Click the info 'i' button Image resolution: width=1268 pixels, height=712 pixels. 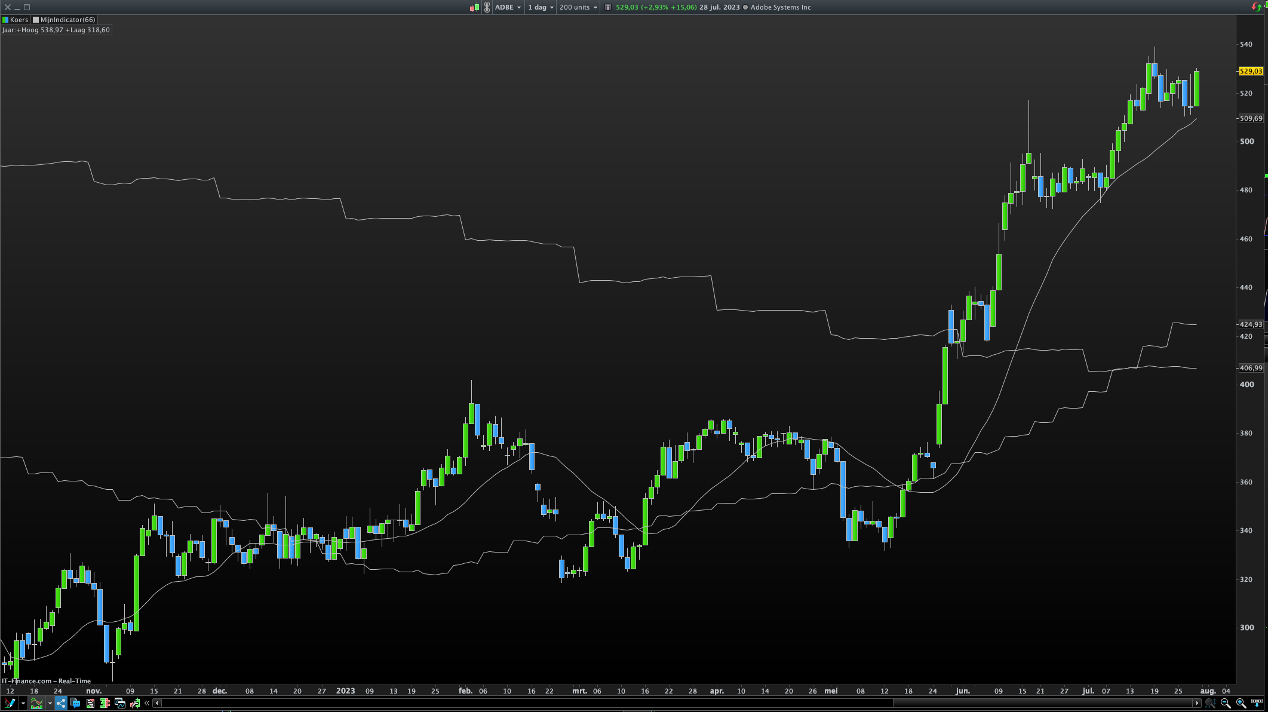click(607, 7)
